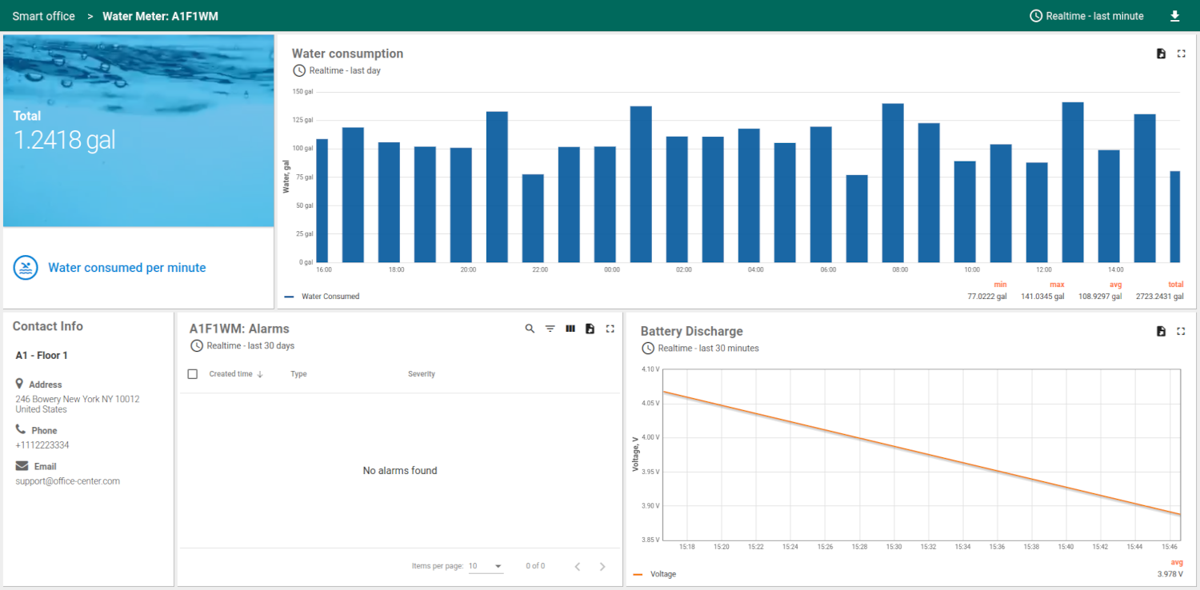Export the Alarms table data

(590, 328)
